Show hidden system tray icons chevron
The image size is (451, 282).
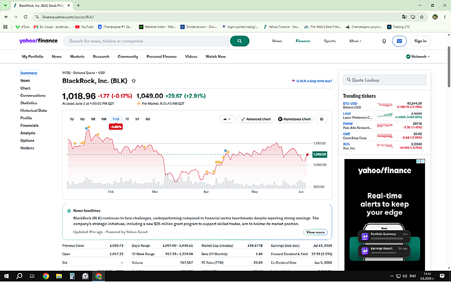(x=391, y=276)
